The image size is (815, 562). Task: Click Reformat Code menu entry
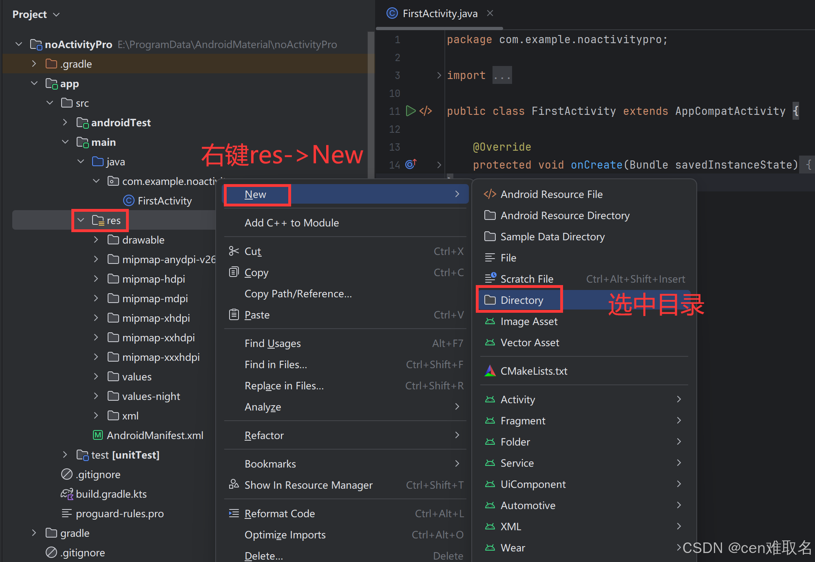pyautogui.click(x=279, y=514)
